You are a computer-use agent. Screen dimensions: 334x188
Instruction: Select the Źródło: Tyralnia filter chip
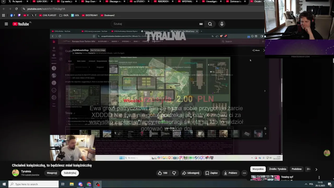click(x=278, y=169)
